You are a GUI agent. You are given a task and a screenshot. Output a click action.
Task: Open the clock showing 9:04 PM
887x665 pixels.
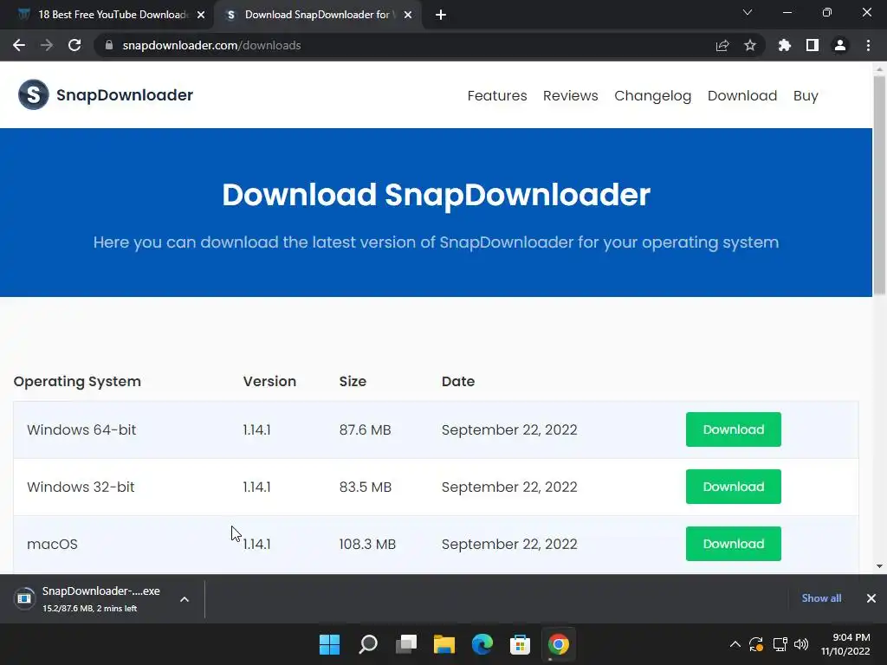(845, 644)
